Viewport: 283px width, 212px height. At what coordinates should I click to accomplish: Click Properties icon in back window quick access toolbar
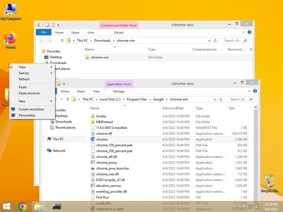[x=47, y=25]
